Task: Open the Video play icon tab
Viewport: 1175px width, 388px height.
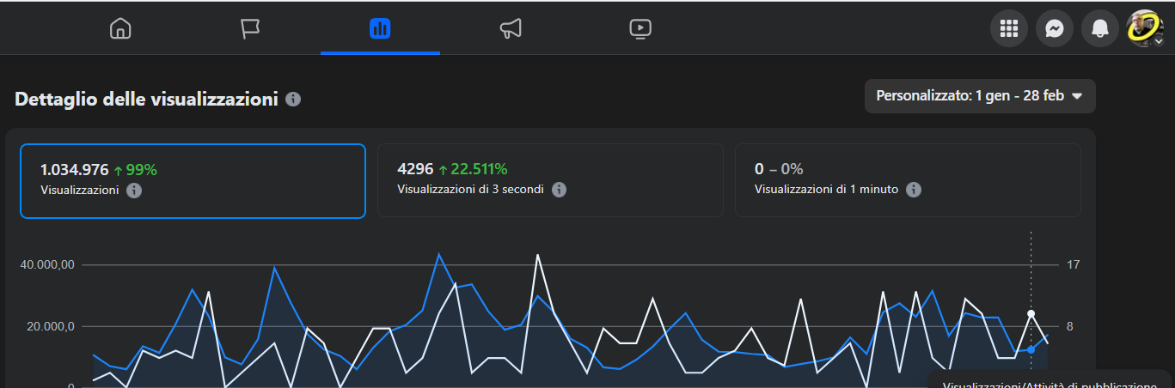Action: 640,29
